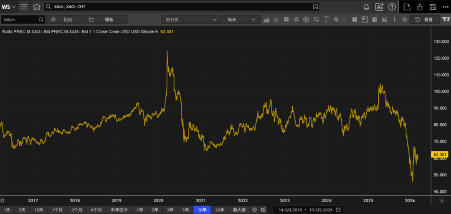This screenshot has width=451, height=214.
Task: Click the new page plus icon
Action: (x=407, y=7)
